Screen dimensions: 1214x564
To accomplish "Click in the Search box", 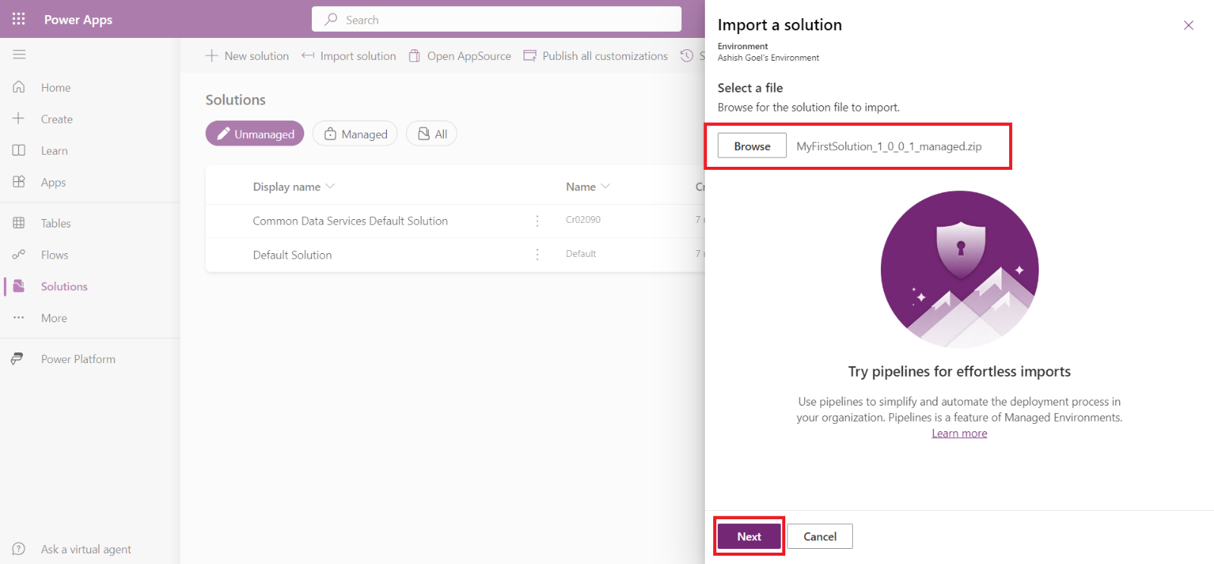I will point(497,20).
